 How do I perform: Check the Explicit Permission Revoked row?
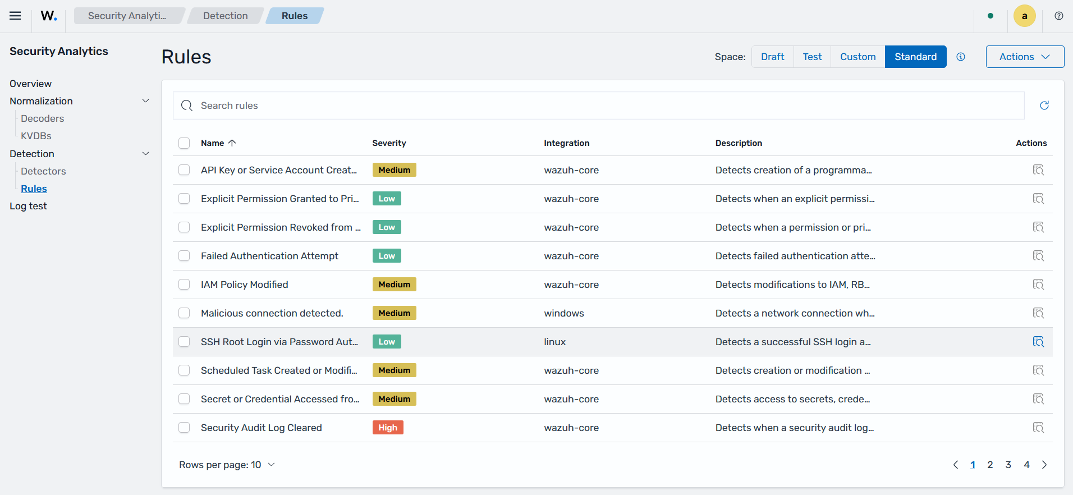coord(184,227)
